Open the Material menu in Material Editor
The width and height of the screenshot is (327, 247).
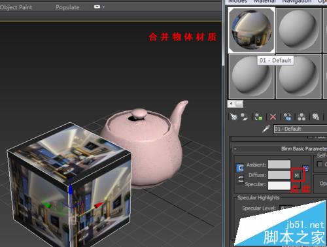[x=265, y=1]
